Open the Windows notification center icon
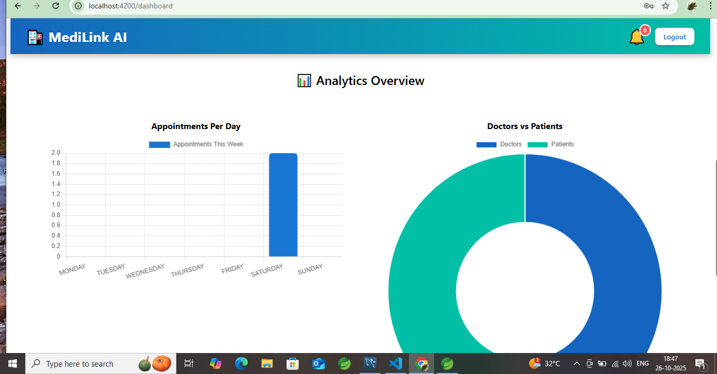 pos(700,364)
